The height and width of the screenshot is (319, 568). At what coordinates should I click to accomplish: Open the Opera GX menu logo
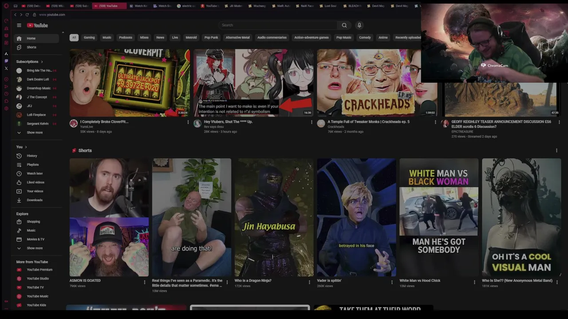click(6, 6)
